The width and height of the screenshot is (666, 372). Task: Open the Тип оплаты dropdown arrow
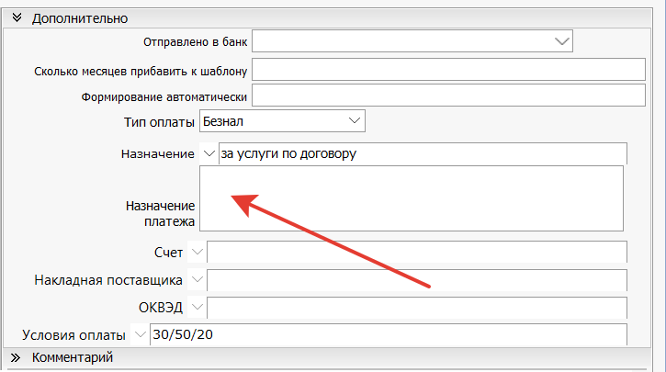[355, 120]
